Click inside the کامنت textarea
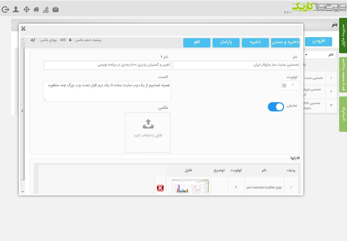The image size is (347, 241). tap(107, 91)
